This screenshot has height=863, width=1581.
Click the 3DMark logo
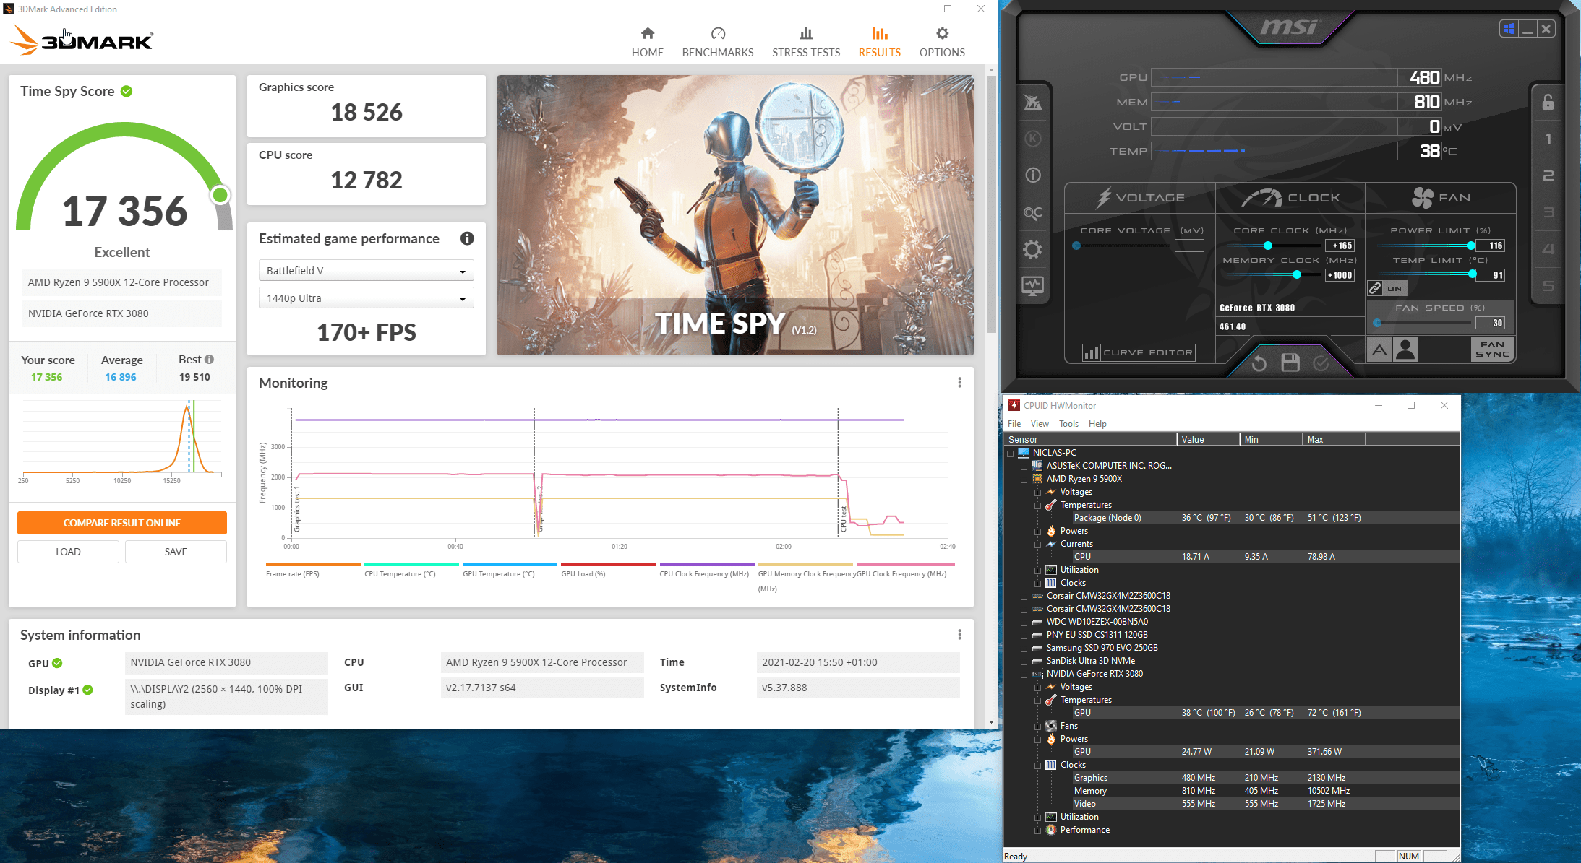(x=81, y=40)
